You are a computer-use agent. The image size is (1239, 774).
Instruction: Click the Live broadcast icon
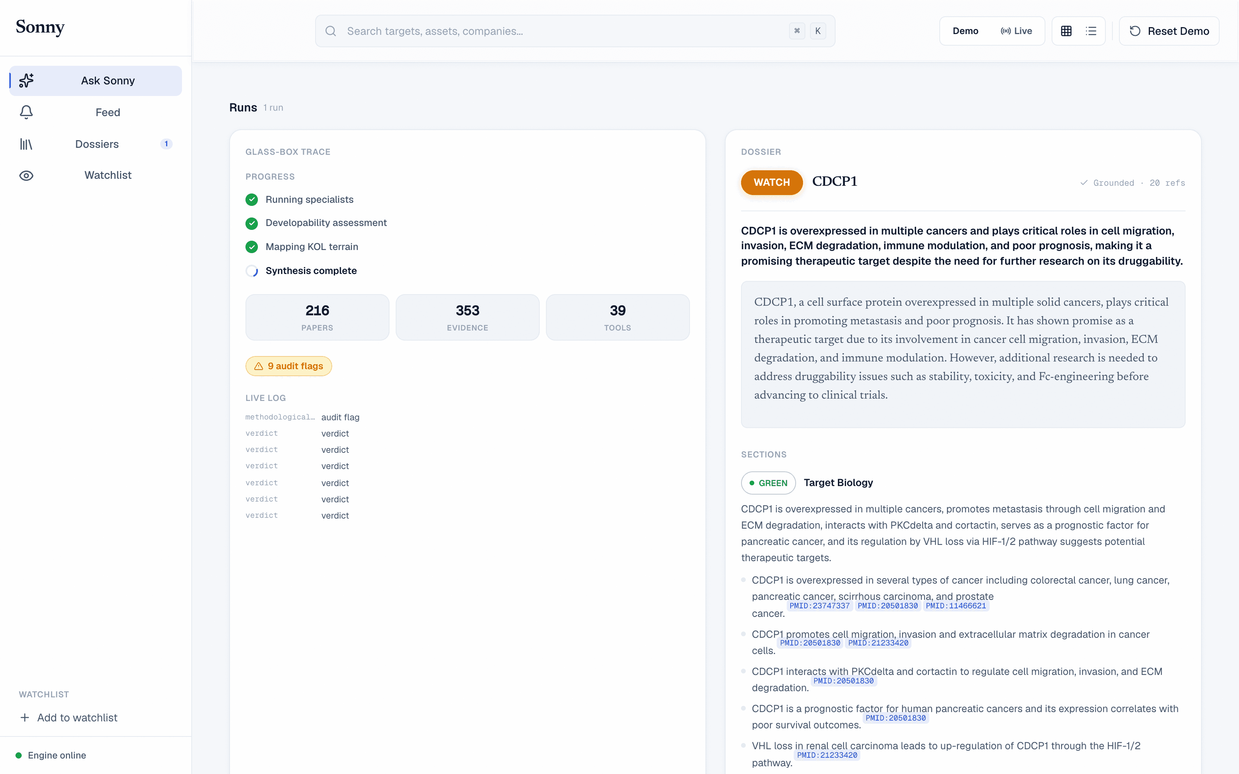(x=1006, y=31)
